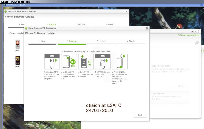Open PC Companion settings link
Image resolution: width=204 pixels, height=129 pixels.
[188, 35]
